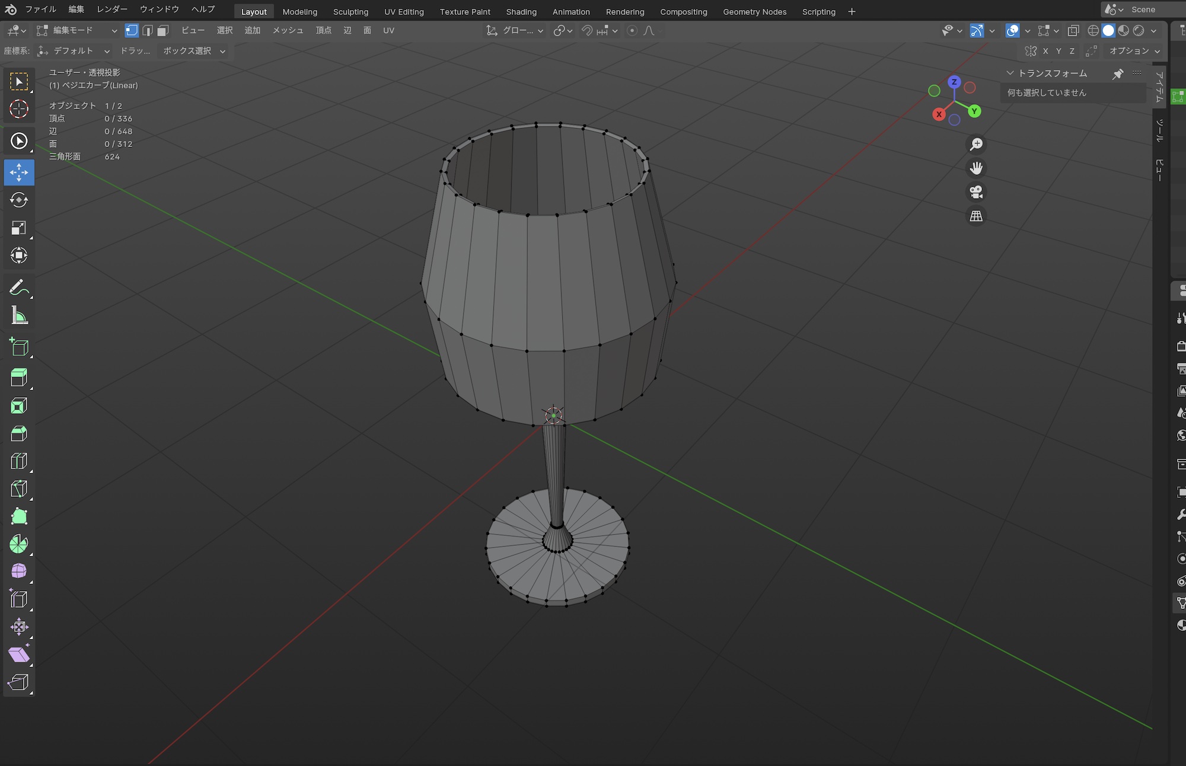This screenshot has width=1186, height=766.
Task: Pick the Knife tool
Action: pyautogui.click(x=19, y=489)
